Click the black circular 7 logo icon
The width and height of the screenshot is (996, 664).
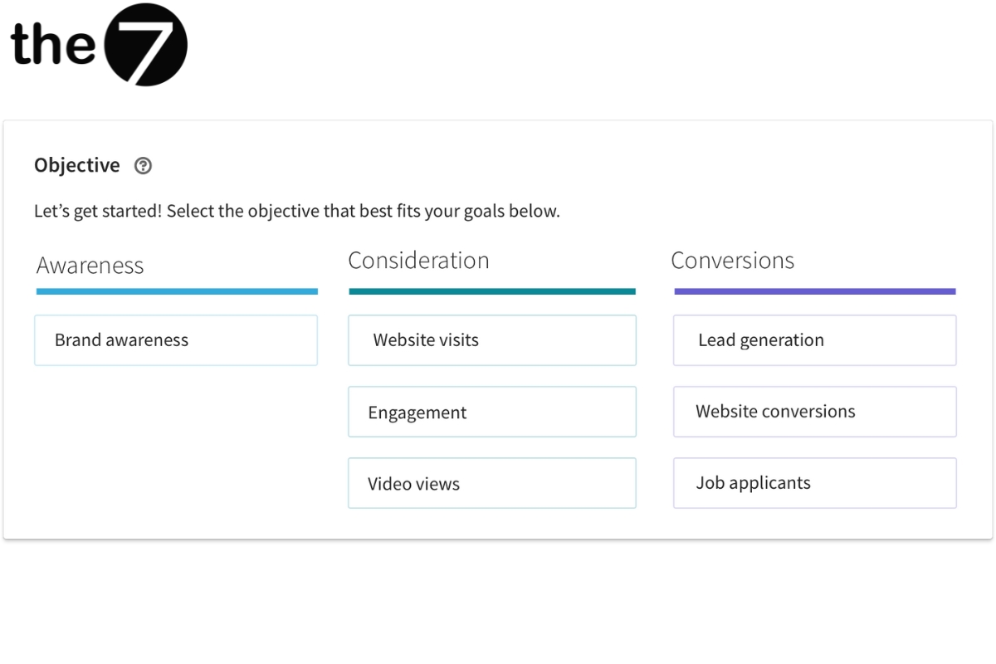pos(146,44)
